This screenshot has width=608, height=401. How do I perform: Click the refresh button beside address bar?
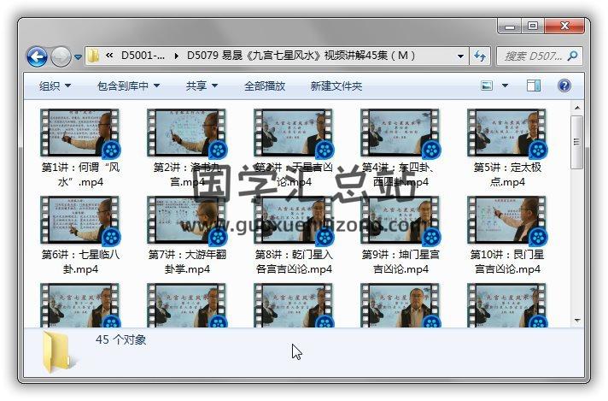(x=481, y=56)
